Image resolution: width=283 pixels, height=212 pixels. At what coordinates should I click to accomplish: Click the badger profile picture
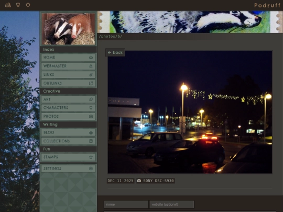tap(68, 29)
